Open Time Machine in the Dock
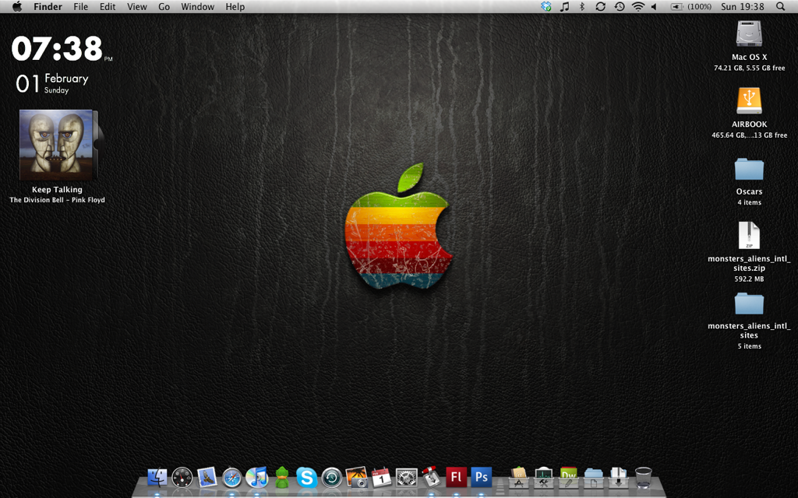 (x=332, y=478)
